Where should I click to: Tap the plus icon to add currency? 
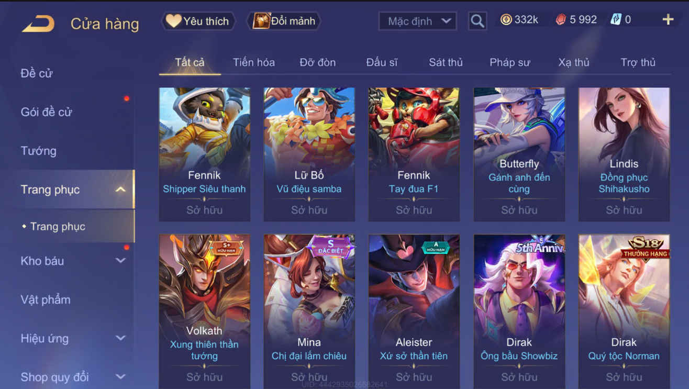click(x=668, y=20)
